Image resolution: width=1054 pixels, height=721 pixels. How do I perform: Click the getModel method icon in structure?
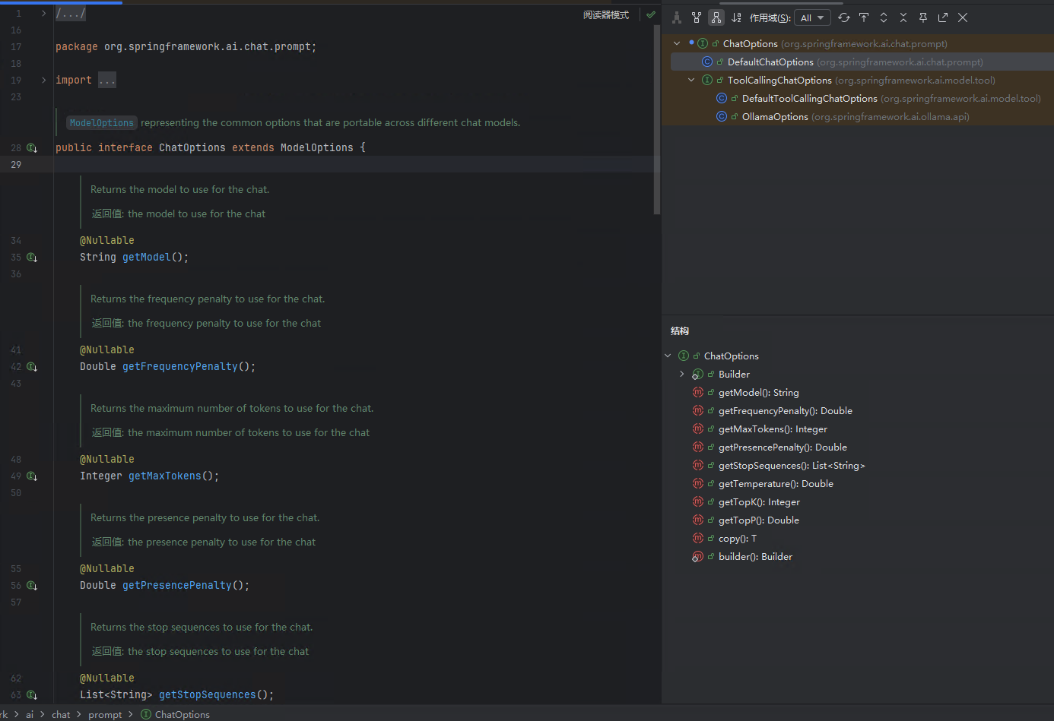tap(698, 392)
